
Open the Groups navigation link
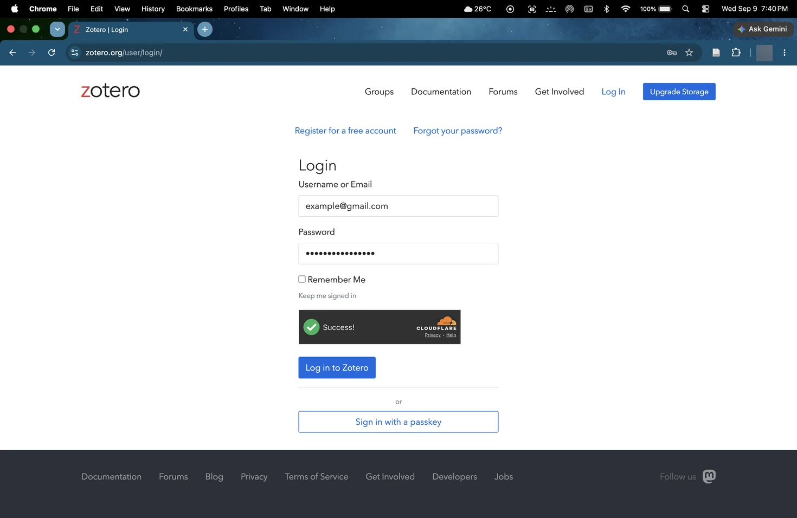pos(379,92)
